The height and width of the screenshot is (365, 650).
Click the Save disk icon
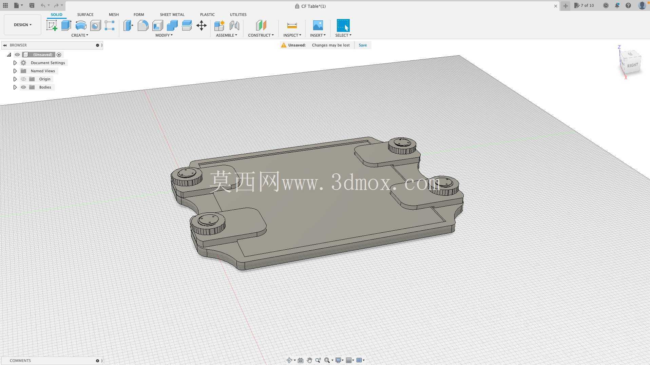point(32,5)
